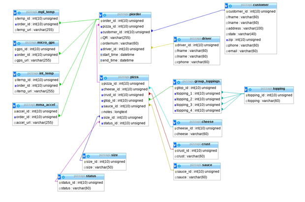Click the topping_3 column in group_toppings
305x202 pixels.
coord(197,105)
